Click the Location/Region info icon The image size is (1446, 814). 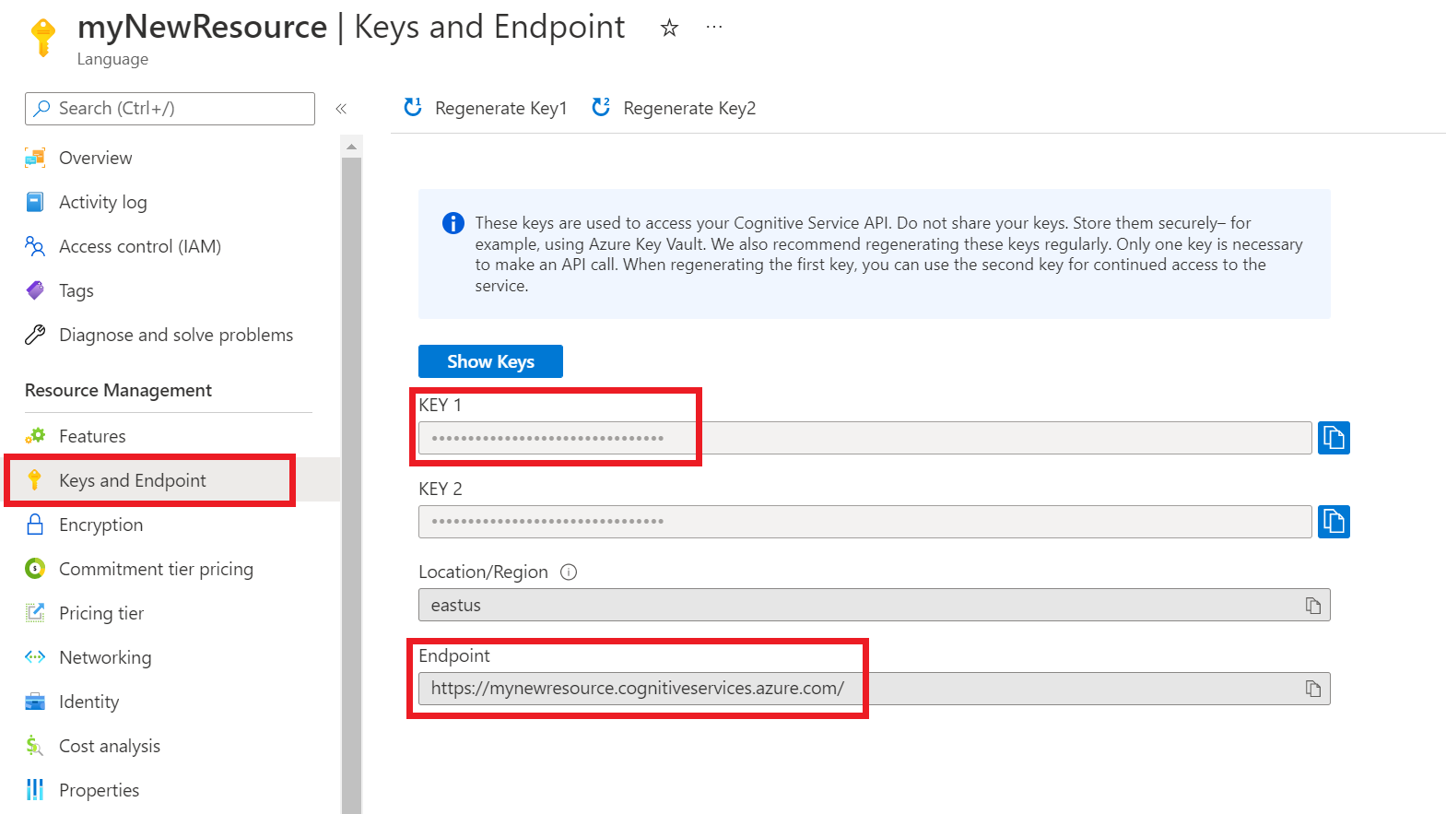click(569, 572)
